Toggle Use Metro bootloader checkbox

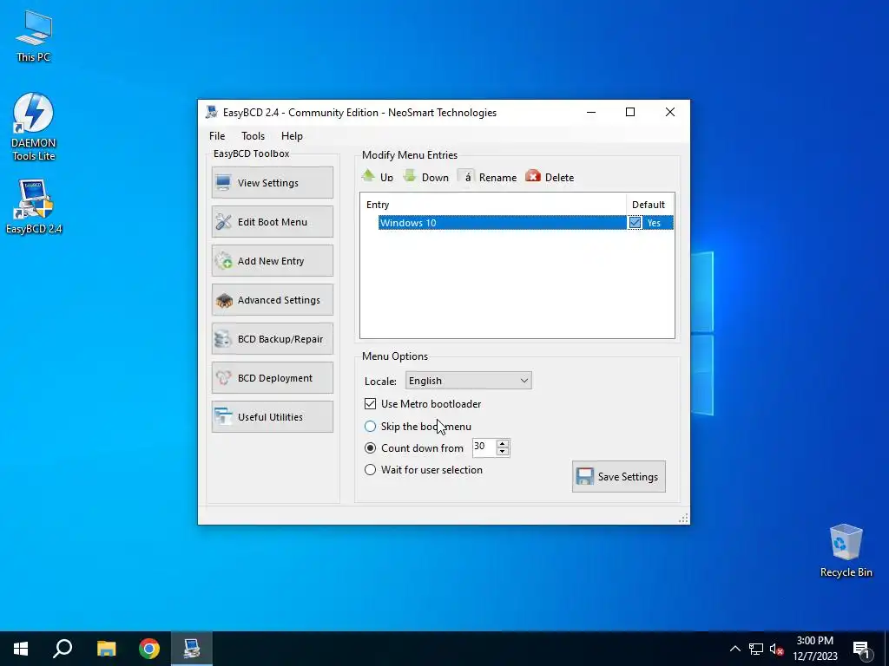[370, 404]
